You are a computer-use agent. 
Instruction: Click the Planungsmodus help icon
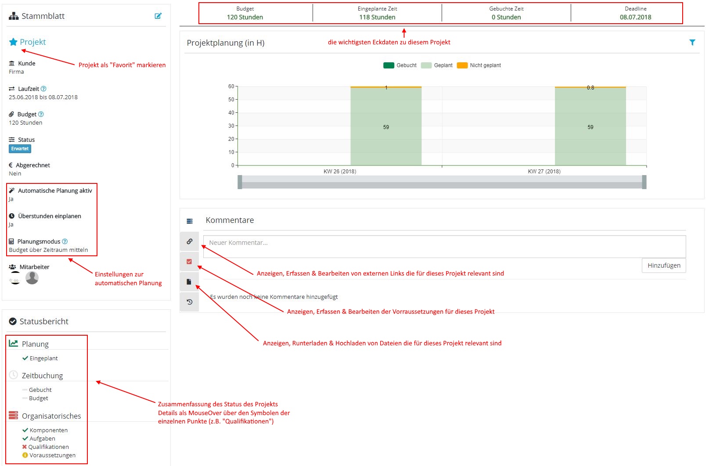(65, 241)
